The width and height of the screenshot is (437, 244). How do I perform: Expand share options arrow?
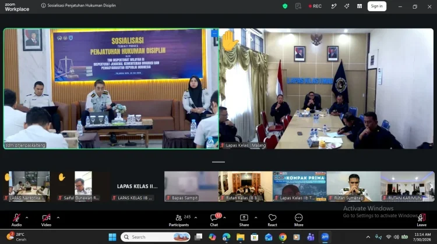coord(256,218)
